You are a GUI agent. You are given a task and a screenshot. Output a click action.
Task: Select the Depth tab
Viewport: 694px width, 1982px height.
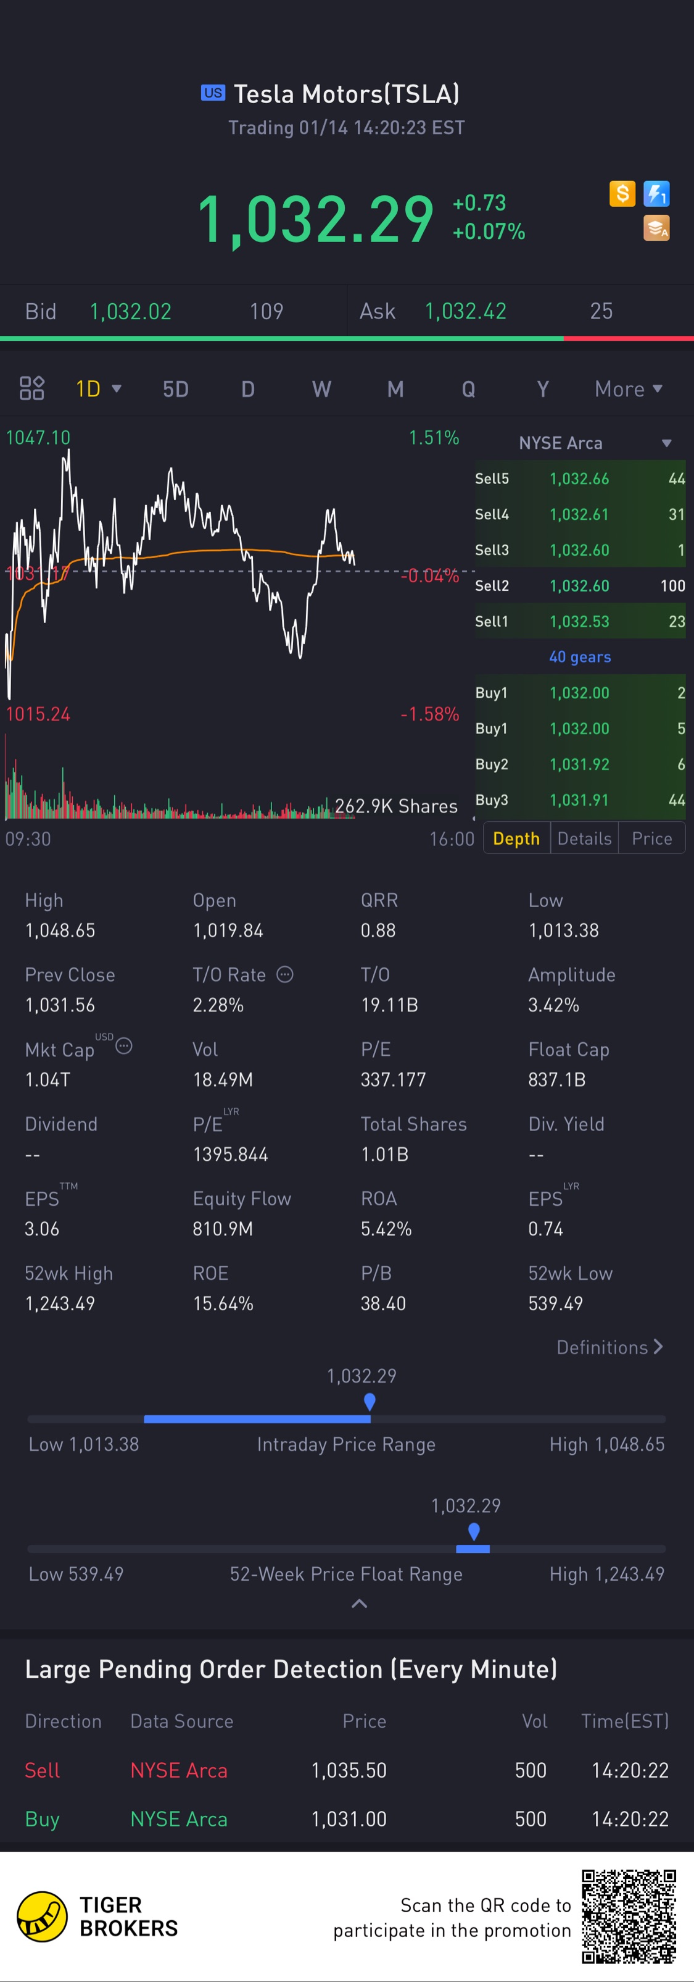[x=516, y=838]
